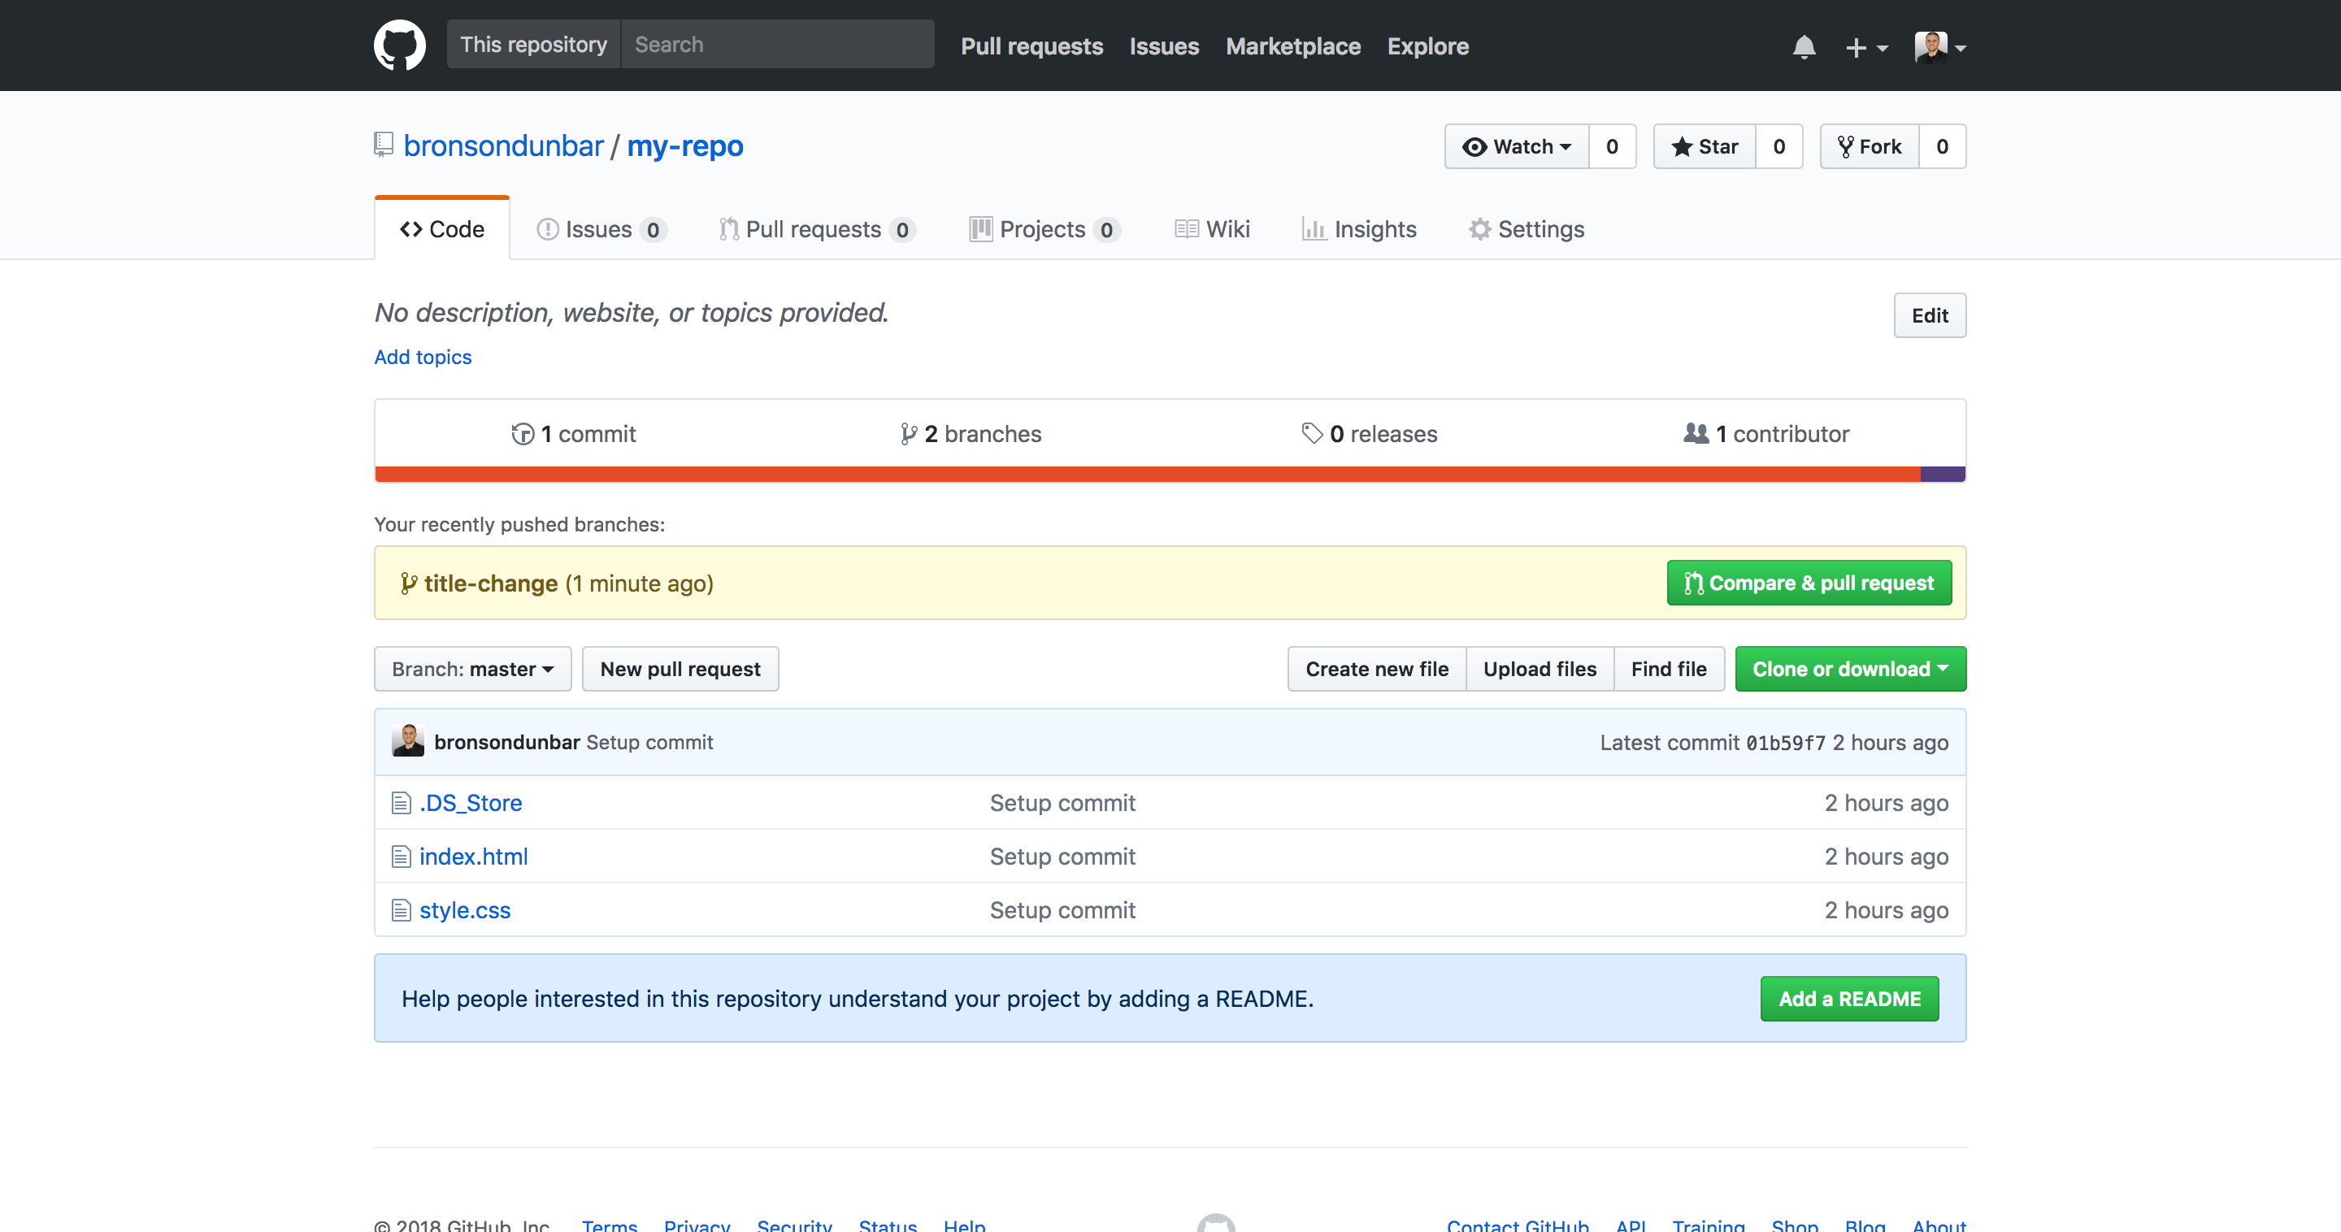Click bronsondunbar's avatar in the commit row
The height and width of the screenshot is (1232, 2341).
click(x=408, y=741)
